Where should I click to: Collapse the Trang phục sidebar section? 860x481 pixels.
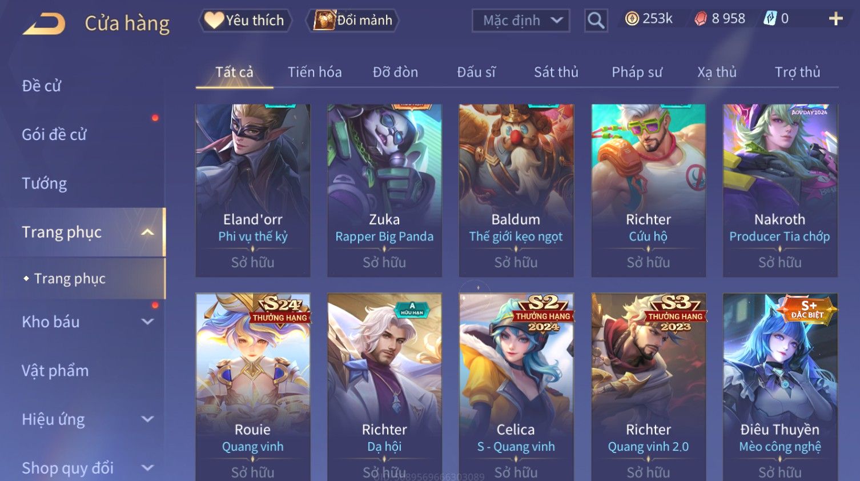point(147,232)
